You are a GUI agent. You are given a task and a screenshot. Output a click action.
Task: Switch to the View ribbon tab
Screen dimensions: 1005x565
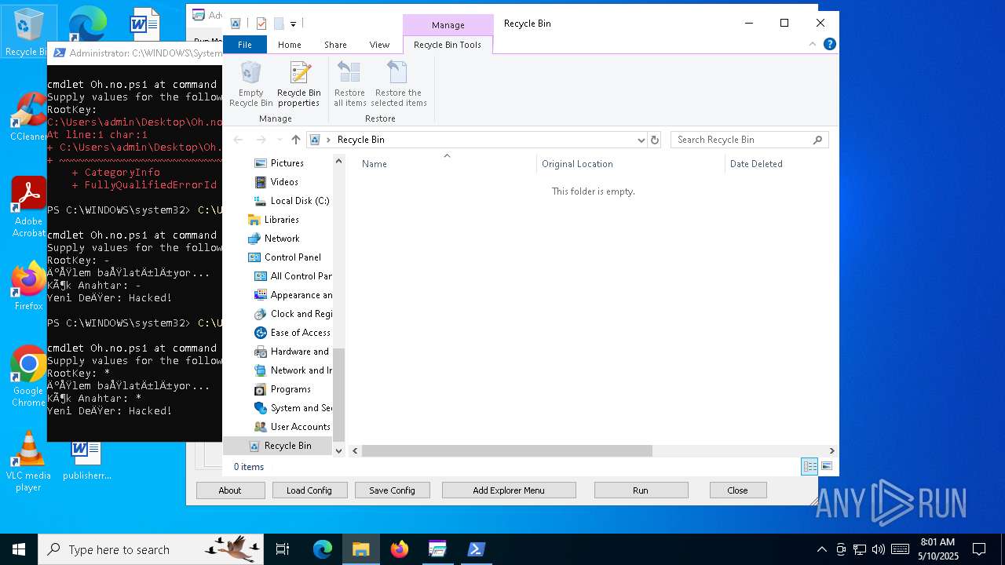coord(379,45)
